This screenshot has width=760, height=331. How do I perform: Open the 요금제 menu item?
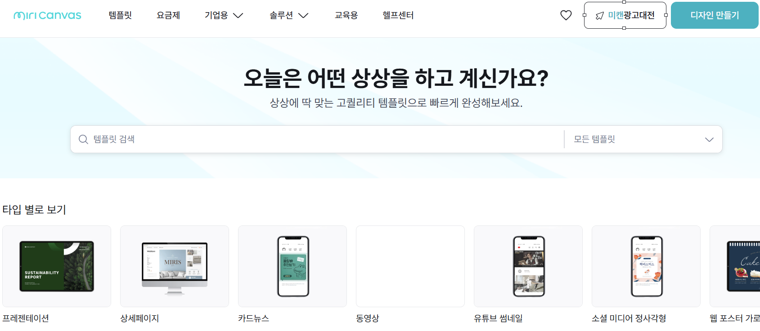[168, 15]
